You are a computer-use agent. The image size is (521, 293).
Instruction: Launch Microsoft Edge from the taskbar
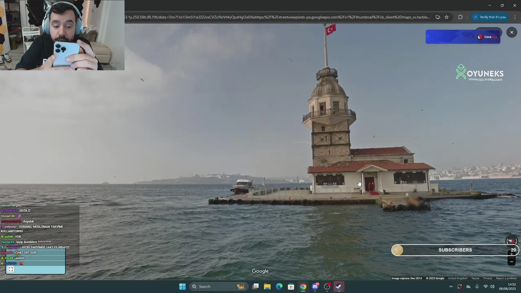pyautogui.click(x=279, y=286)
